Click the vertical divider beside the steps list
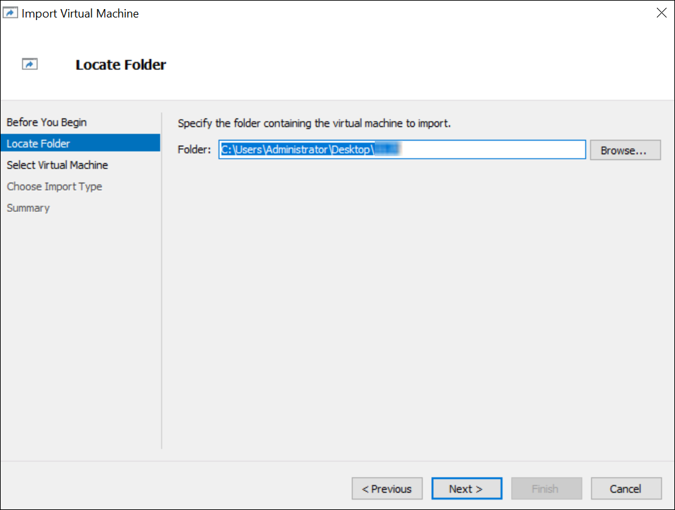The width and height of the screenshot is (675, 510). [x=161, y=280]
